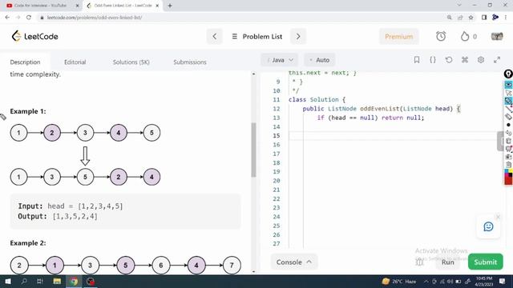Select the line tool on annotation toolbar
Image resolution: width=513 pixels, height=288 pixels.
[508, 109]
